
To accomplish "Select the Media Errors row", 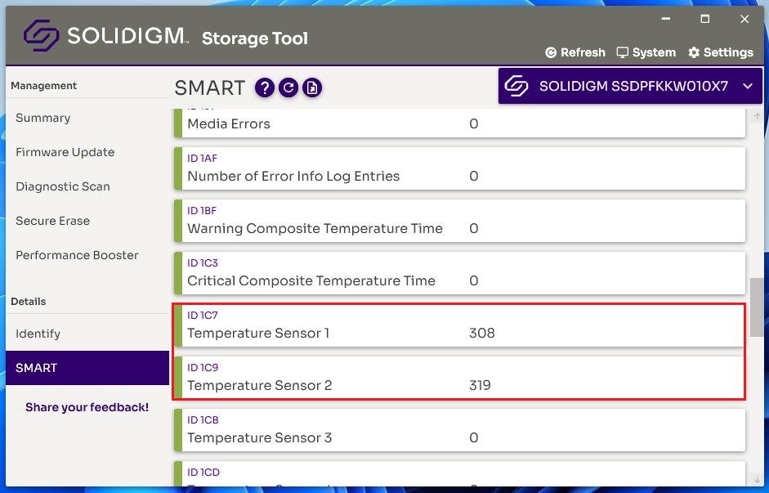I will pos(459,123).
